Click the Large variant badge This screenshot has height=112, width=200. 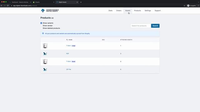pos(73,46)
